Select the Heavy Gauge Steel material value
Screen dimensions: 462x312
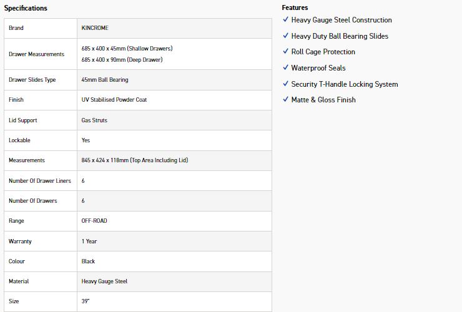click(104, 281)
